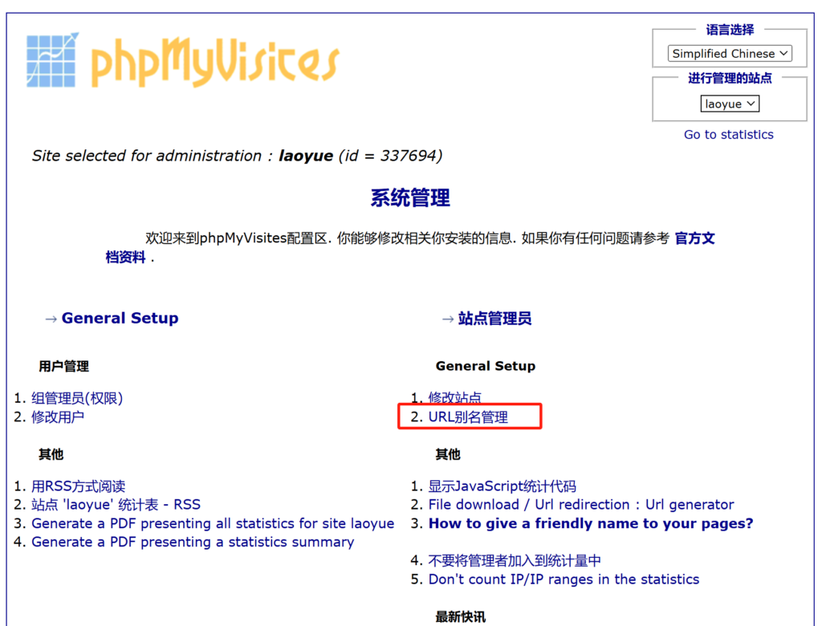Click the General Setup section heading
Viewport: 822px width, 626px height.
[x=120, y=319]
